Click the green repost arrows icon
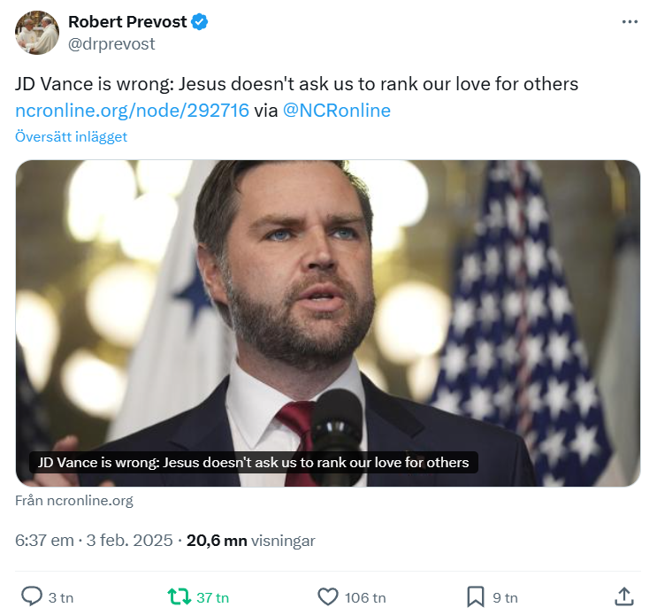 coord(180,596)
